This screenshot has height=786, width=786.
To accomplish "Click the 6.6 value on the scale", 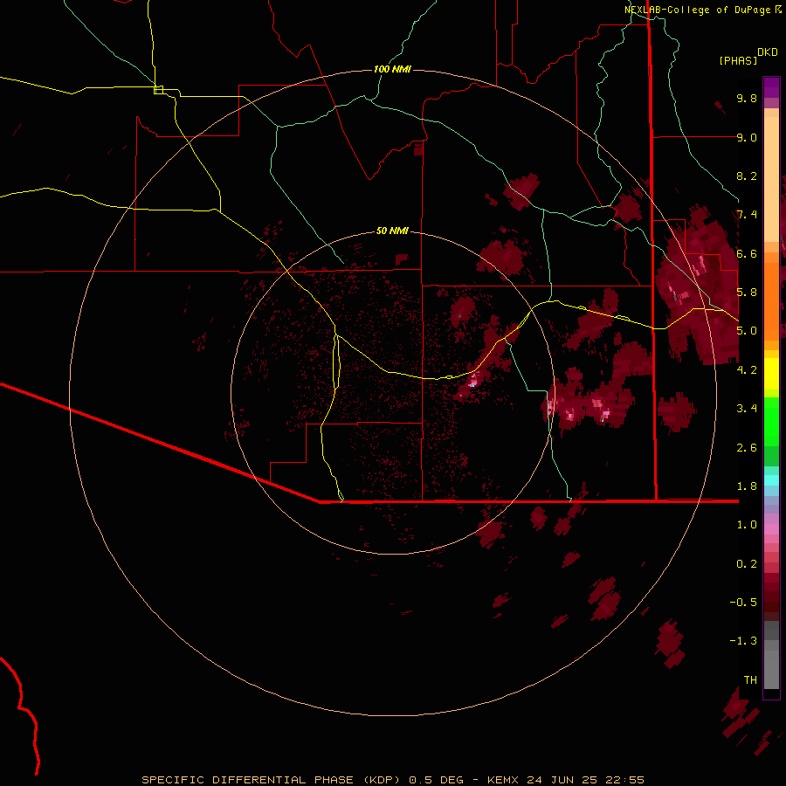I will tap(747, 253).
